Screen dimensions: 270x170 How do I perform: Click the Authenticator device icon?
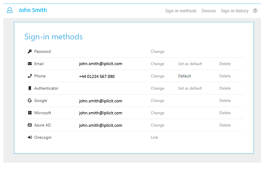click(x=30, y=88)
